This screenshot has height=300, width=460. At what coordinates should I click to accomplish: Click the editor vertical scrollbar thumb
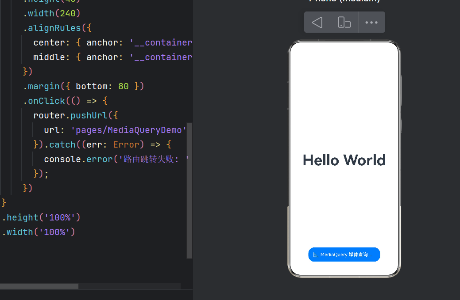pos(189,191)
